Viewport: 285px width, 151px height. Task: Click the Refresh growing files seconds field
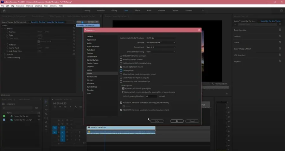pos(152,96)
